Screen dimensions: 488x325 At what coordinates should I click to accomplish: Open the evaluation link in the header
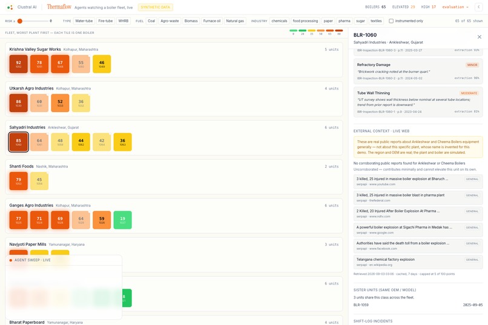(455, 7)
